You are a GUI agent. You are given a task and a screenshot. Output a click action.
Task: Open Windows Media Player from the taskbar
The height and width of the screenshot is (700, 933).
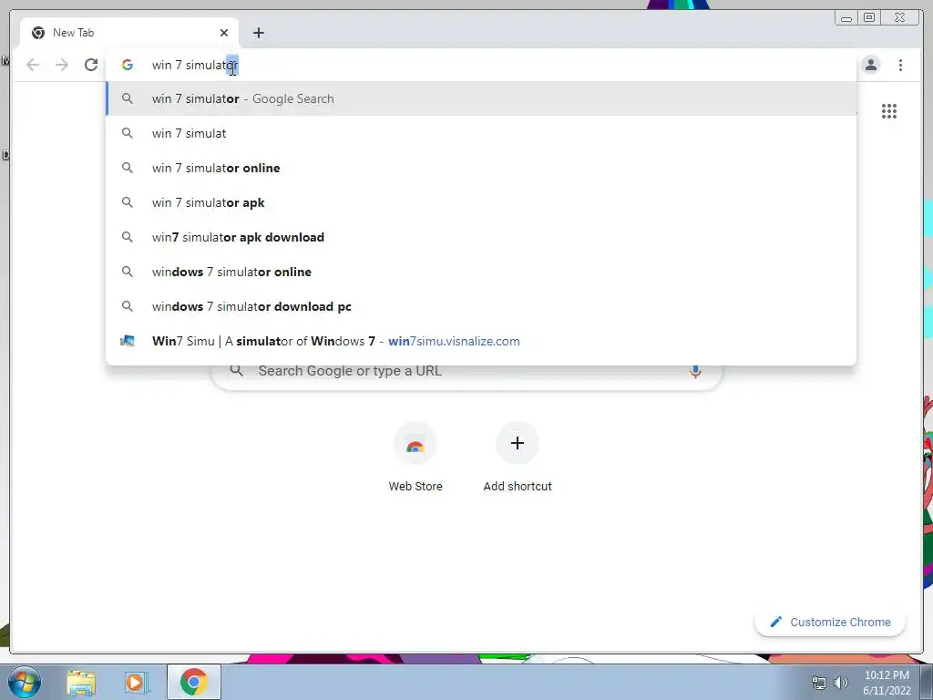point(137,682)
